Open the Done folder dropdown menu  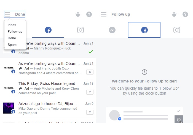(15, 14)
